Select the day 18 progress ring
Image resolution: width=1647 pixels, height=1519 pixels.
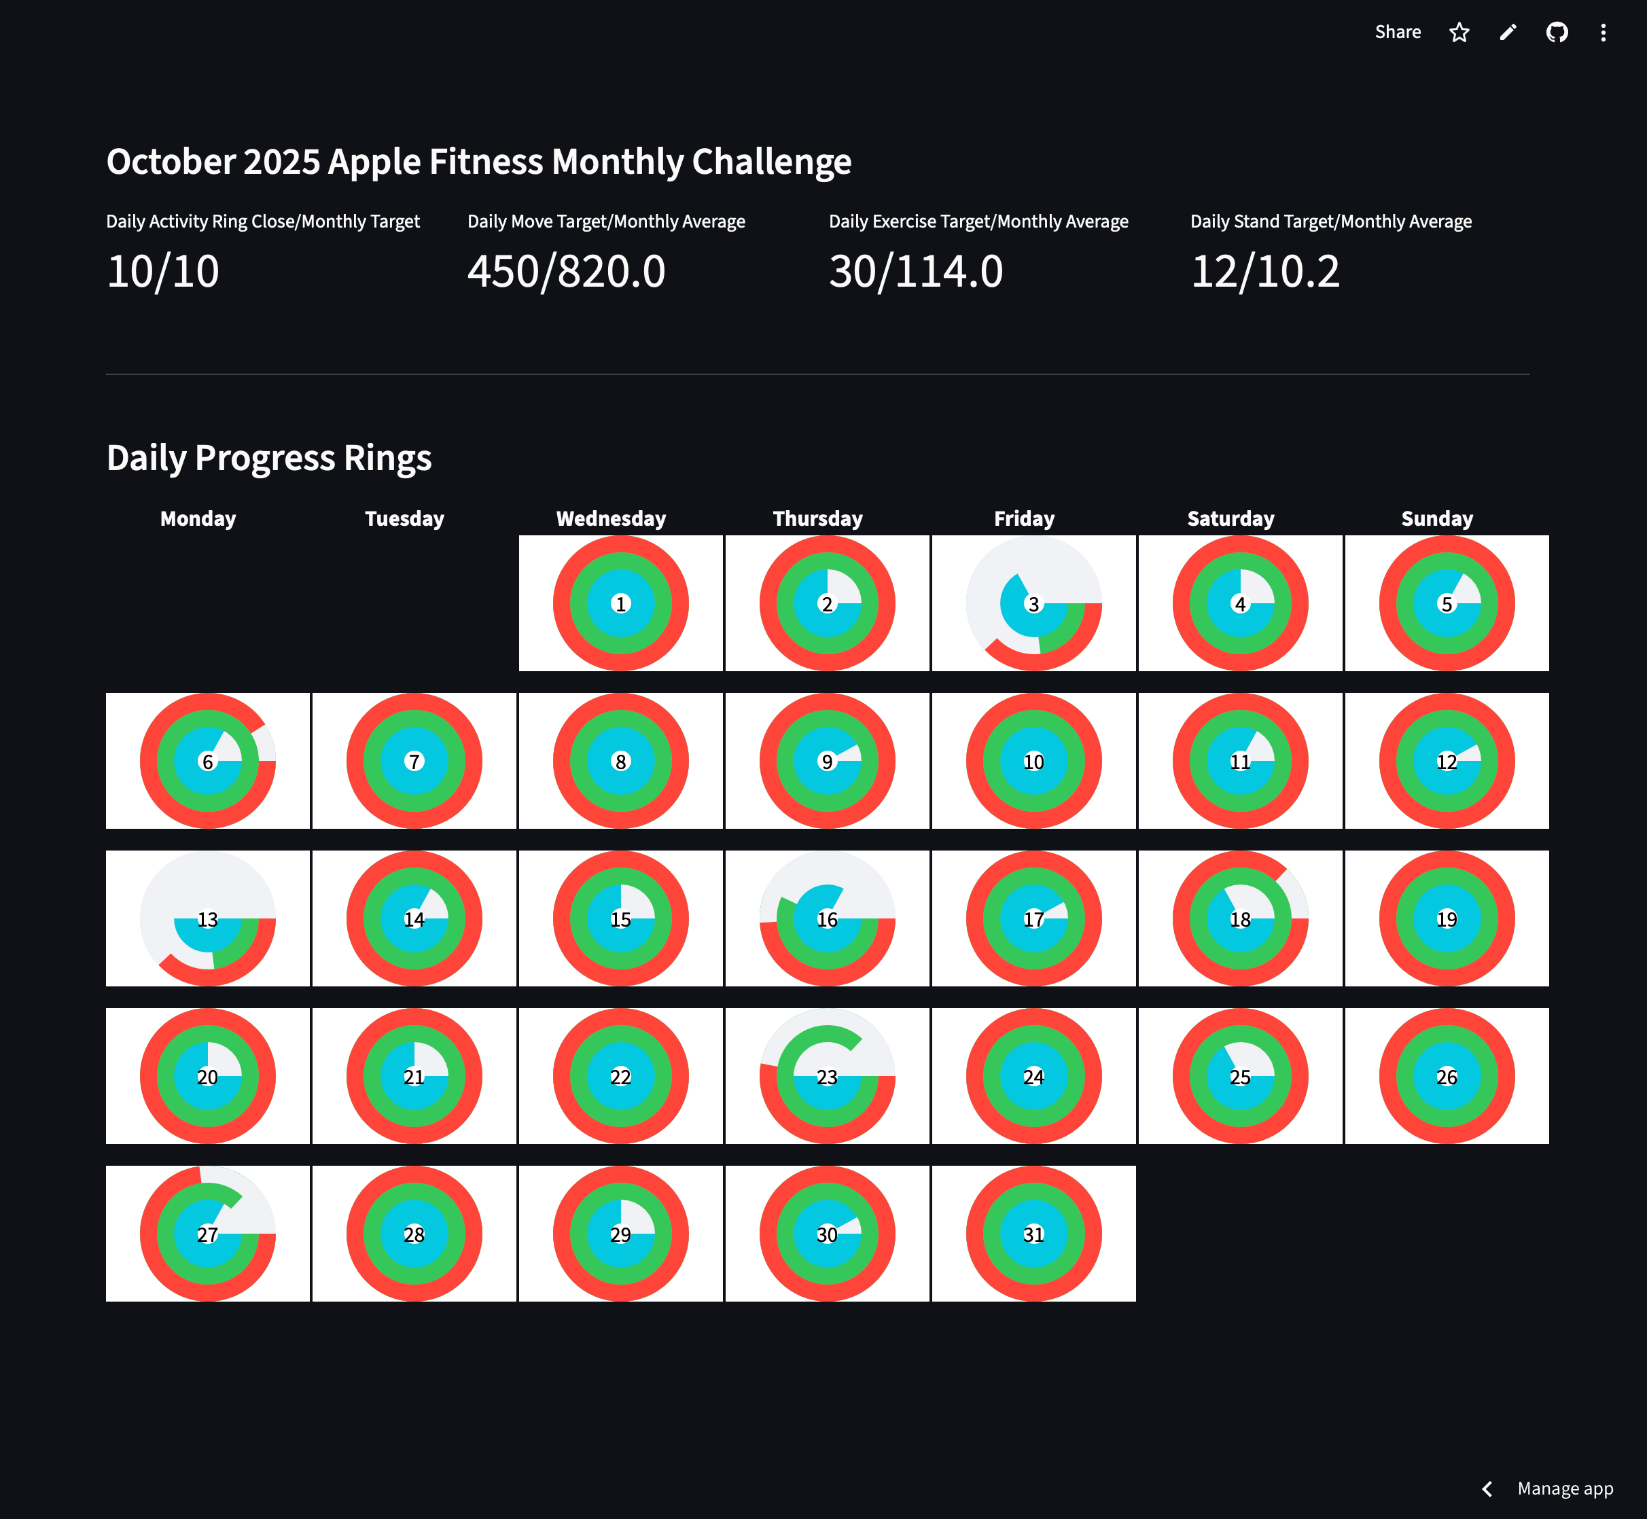click(1240, 918)
